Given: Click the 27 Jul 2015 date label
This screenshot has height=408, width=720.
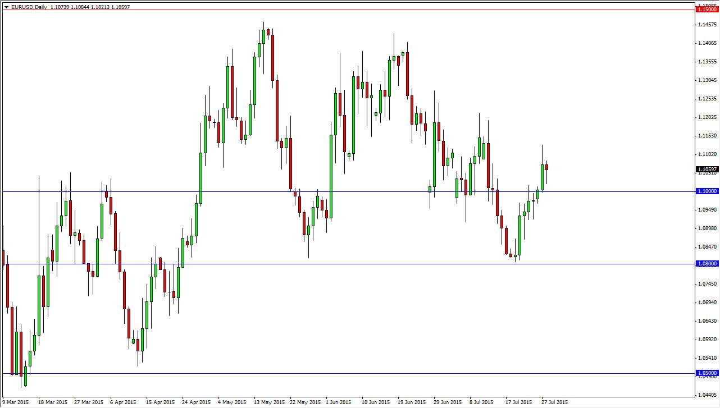Looking at the screenshot, I should 555,402.
